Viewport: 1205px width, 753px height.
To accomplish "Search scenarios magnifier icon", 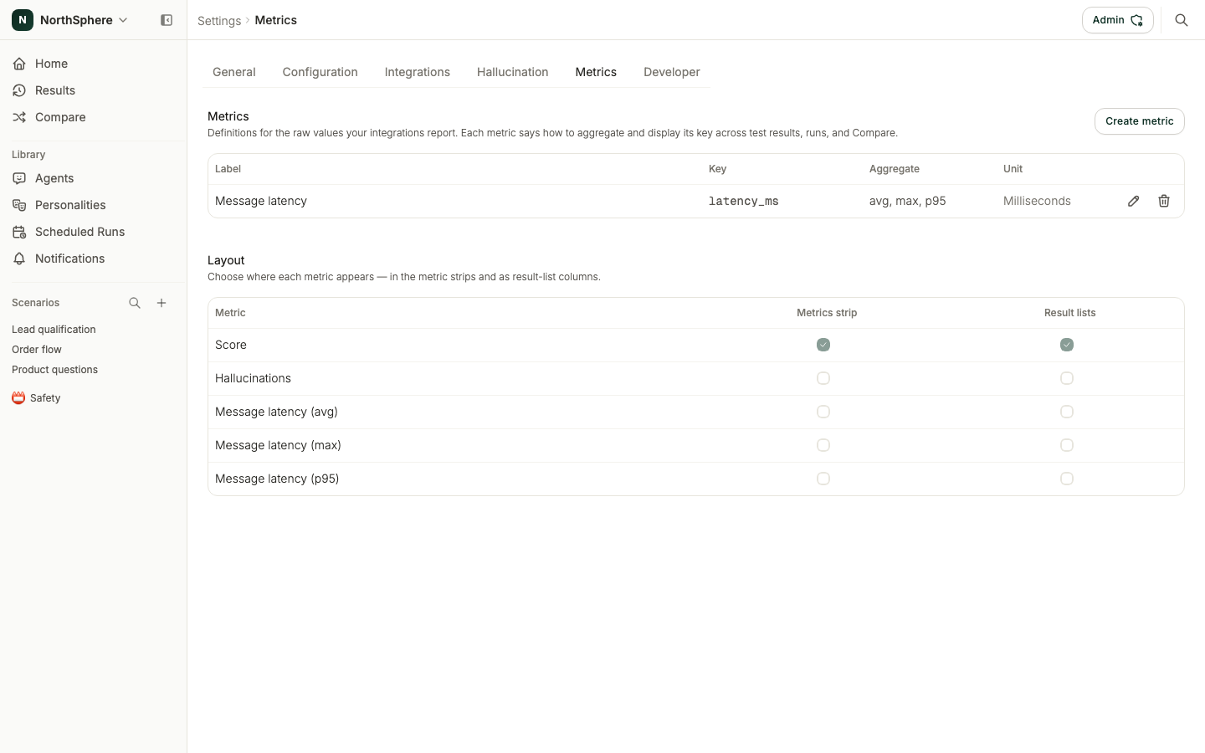I will coord(135,303).
